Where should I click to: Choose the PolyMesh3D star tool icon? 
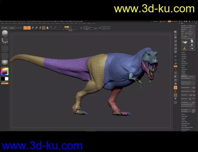click(x=192, y=44)
